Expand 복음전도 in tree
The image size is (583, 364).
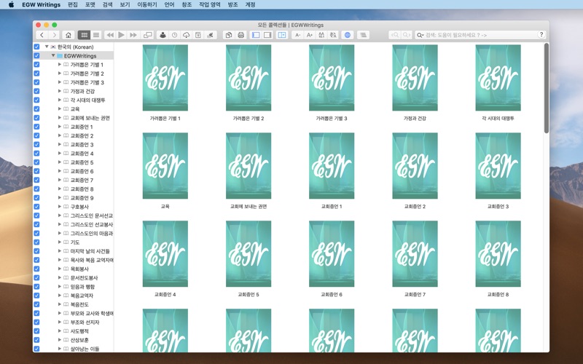click(60, 304)
